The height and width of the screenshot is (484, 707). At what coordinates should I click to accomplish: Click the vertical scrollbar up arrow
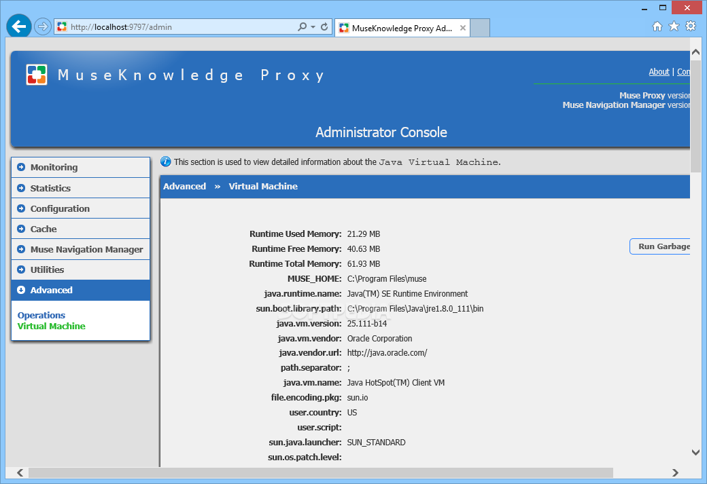tap(695, 52)
